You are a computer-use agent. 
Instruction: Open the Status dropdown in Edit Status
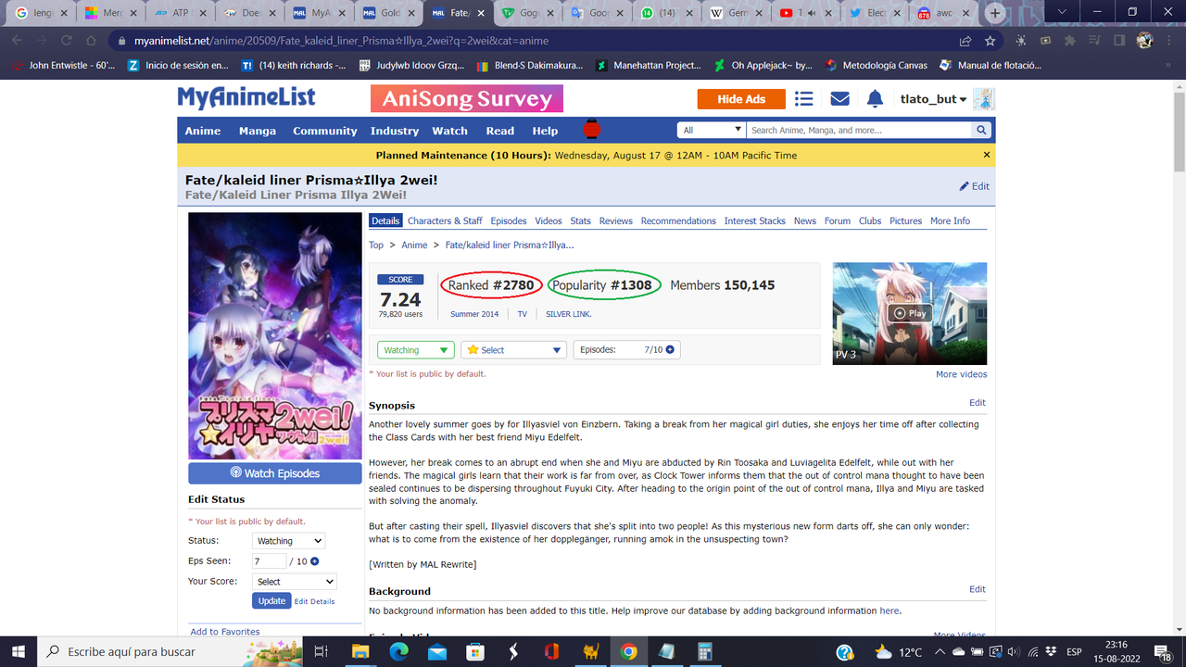pyautogui.click(x=288, y=540)
